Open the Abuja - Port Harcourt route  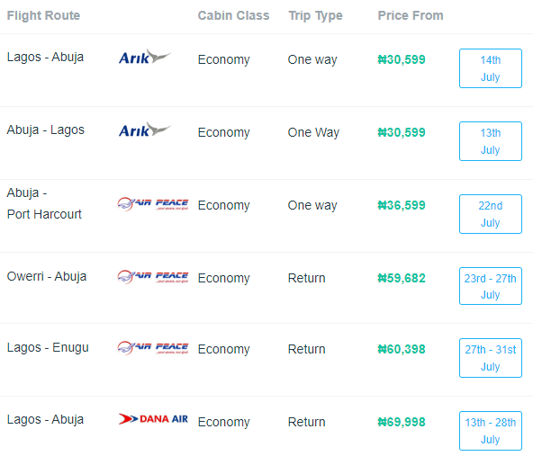44,203
